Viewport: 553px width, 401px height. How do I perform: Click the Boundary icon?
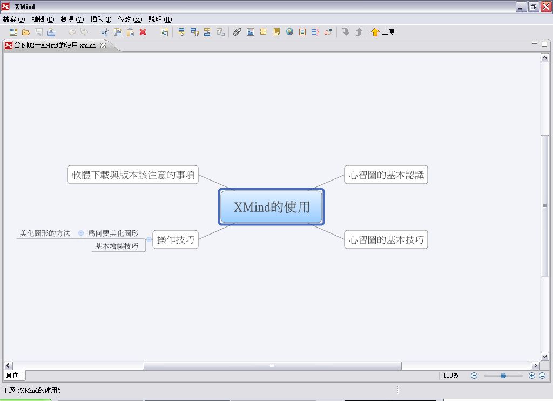tap(302, 32)
